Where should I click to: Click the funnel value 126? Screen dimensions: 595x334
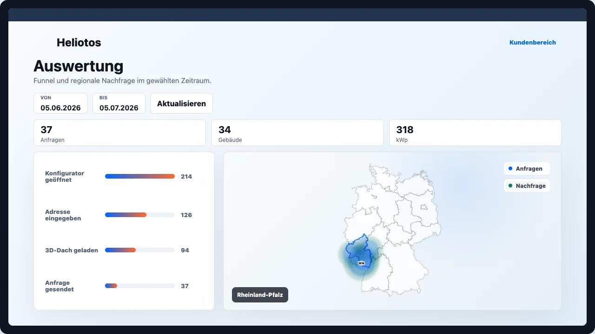pos(186,215)
